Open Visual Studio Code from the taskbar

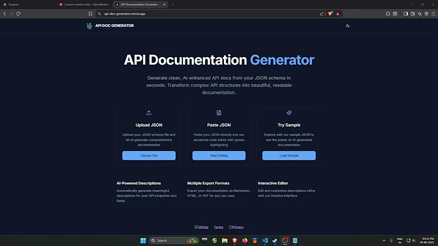[x=265, y=241]
